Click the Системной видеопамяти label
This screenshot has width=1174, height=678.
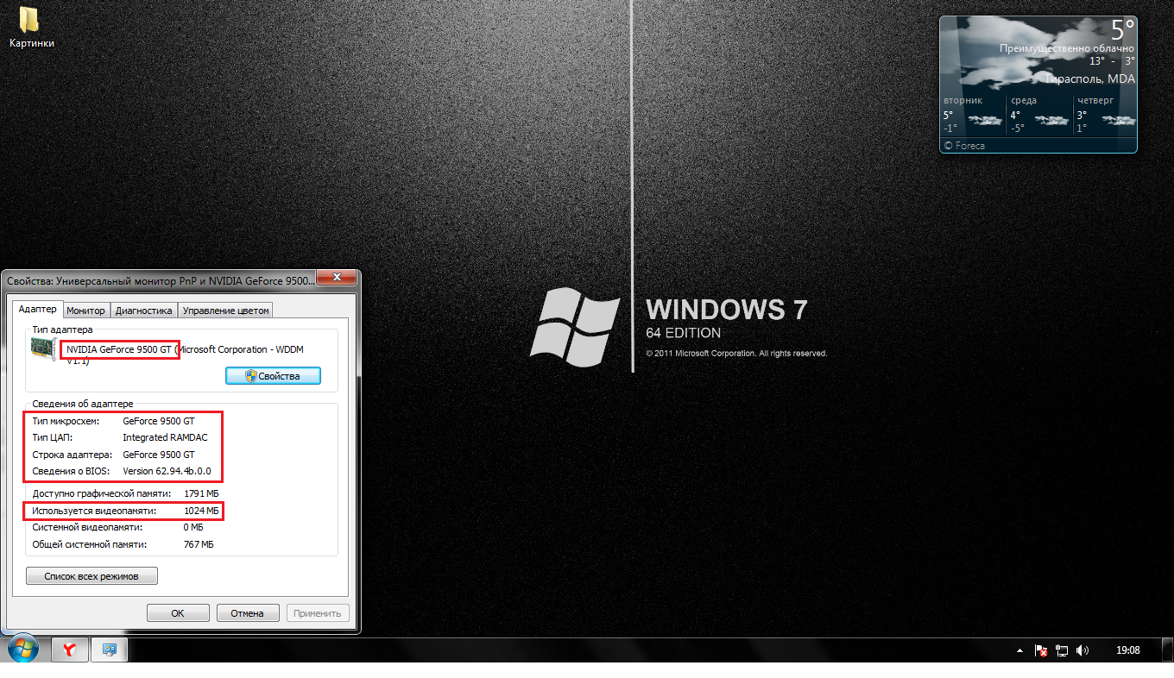coord(87,527)
